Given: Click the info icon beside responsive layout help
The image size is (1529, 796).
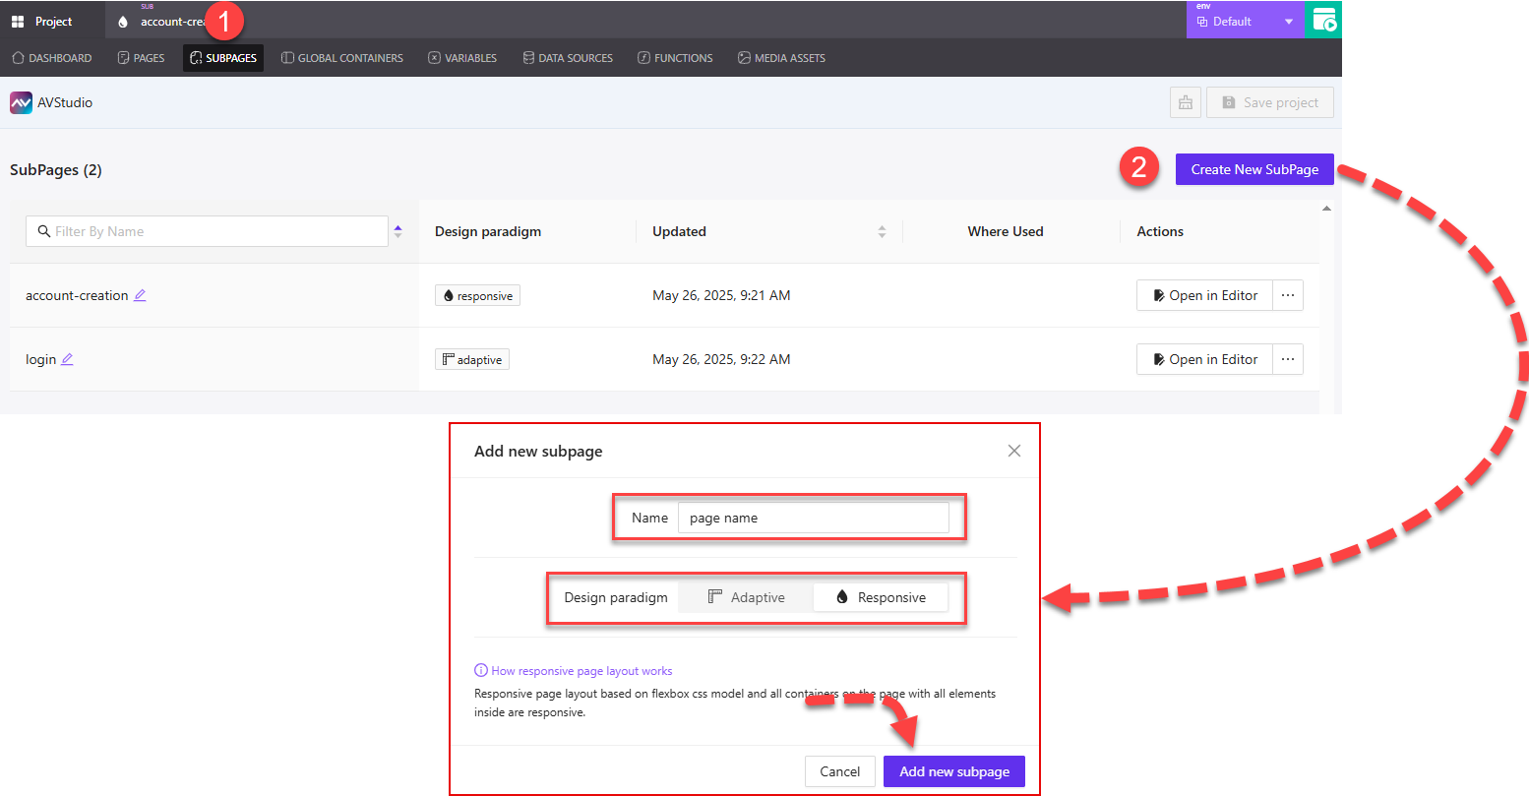Looking at the screenshot, I should (479, 670).
